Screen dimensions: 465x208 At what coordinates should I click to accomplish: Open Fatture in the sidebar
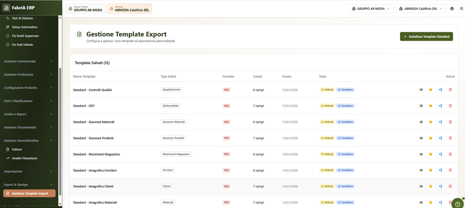(x=29, y=149)
